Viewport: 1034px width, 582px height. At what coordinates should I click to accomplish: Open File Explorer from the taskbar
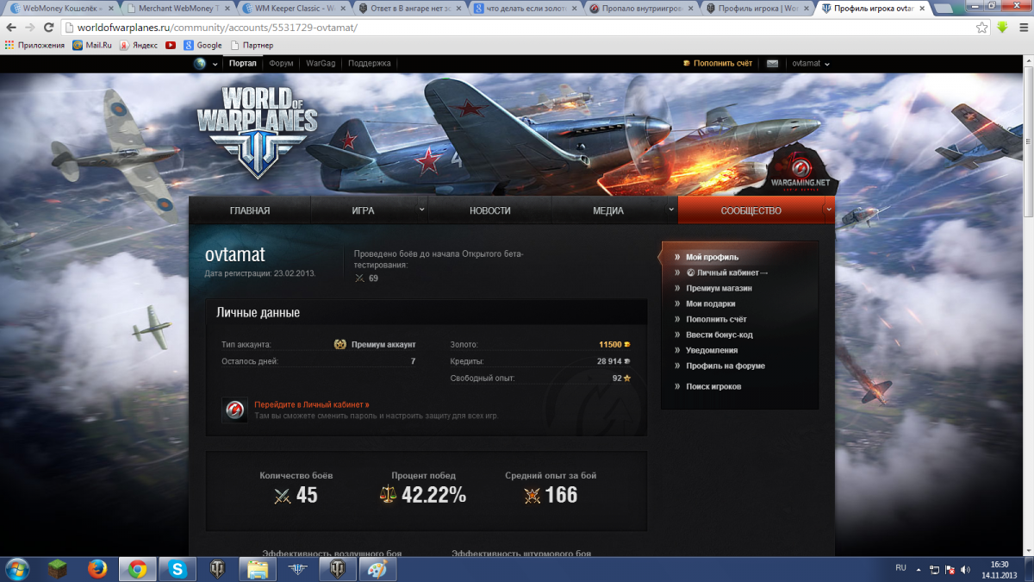(258, 569)
